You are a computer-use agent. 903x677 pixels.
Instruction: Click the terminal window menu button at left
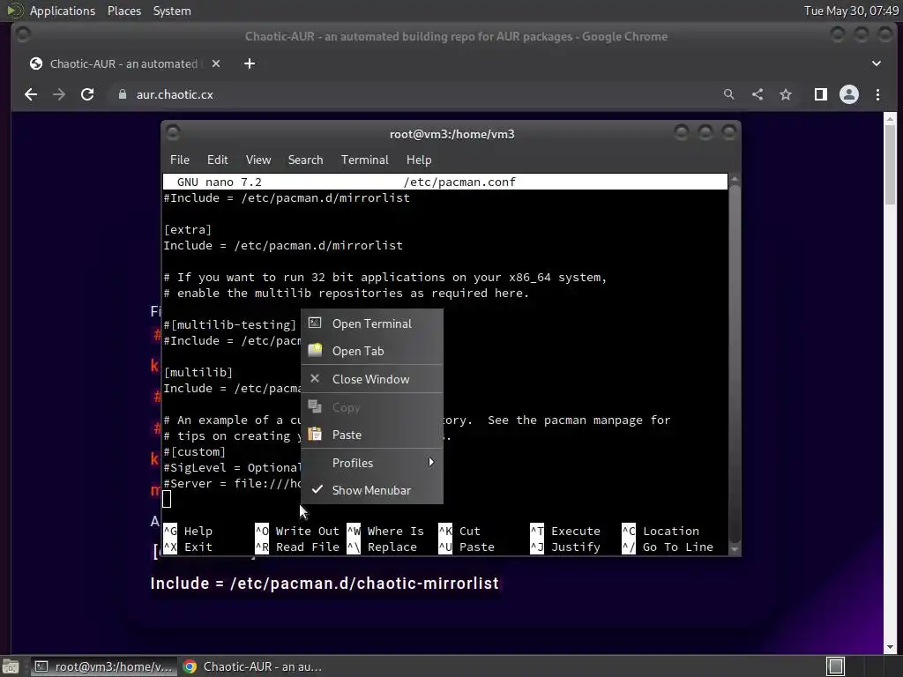tap(173, 133)
